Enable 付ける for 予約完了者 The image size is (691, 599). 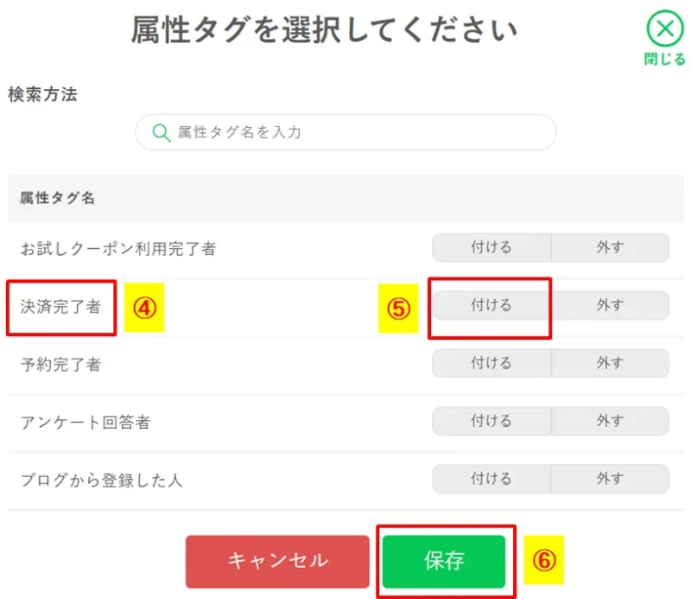(490, 363)
